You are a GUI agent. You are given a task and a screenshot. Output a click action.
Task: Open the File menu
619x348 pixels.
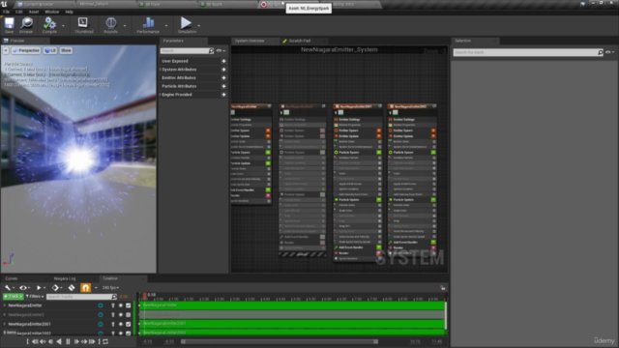[x=7, y=12]
